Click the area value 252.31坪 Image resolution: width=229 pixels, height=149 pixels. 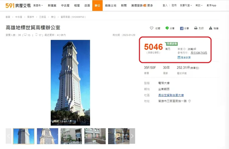tap(183, 68)
